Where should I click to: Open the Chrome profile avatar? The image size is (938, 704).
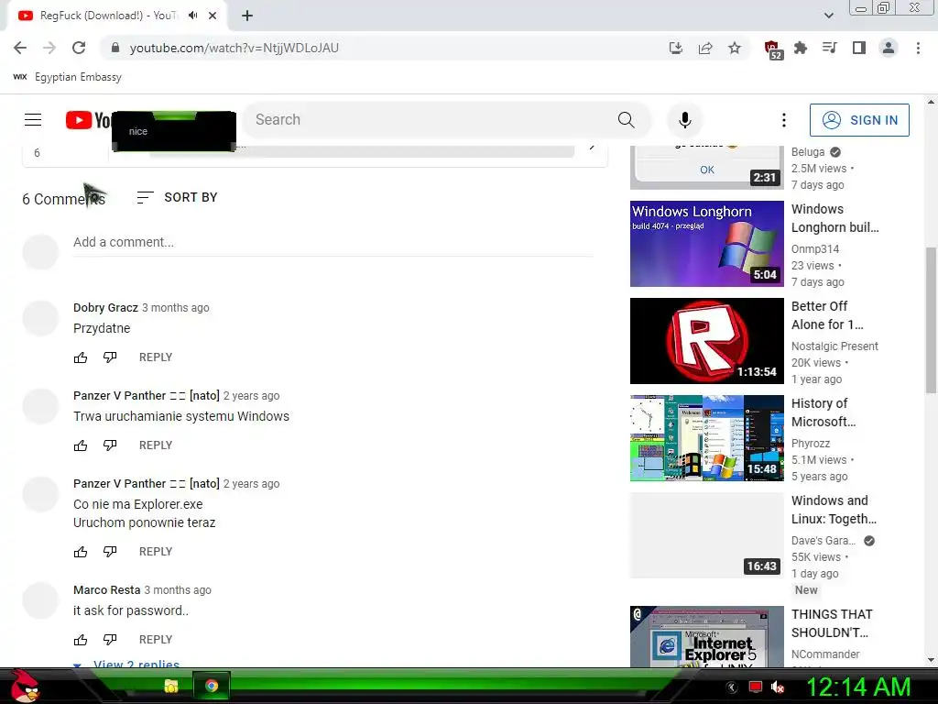click(889, 48)
